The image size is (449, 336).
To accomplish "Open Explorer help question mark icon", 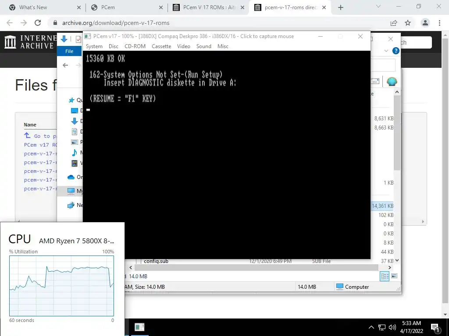I will (396, 51).
